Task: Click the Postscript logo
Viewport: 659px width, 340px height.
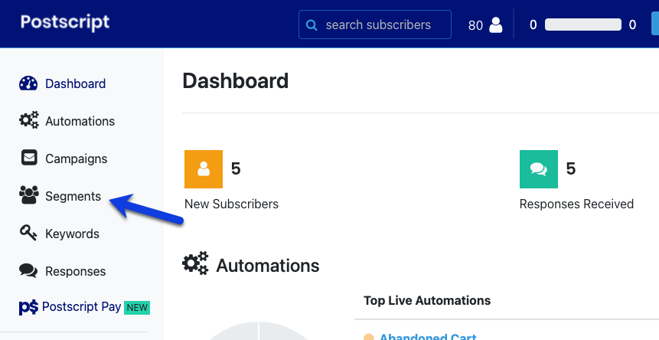Action: (x=65, y=22)
